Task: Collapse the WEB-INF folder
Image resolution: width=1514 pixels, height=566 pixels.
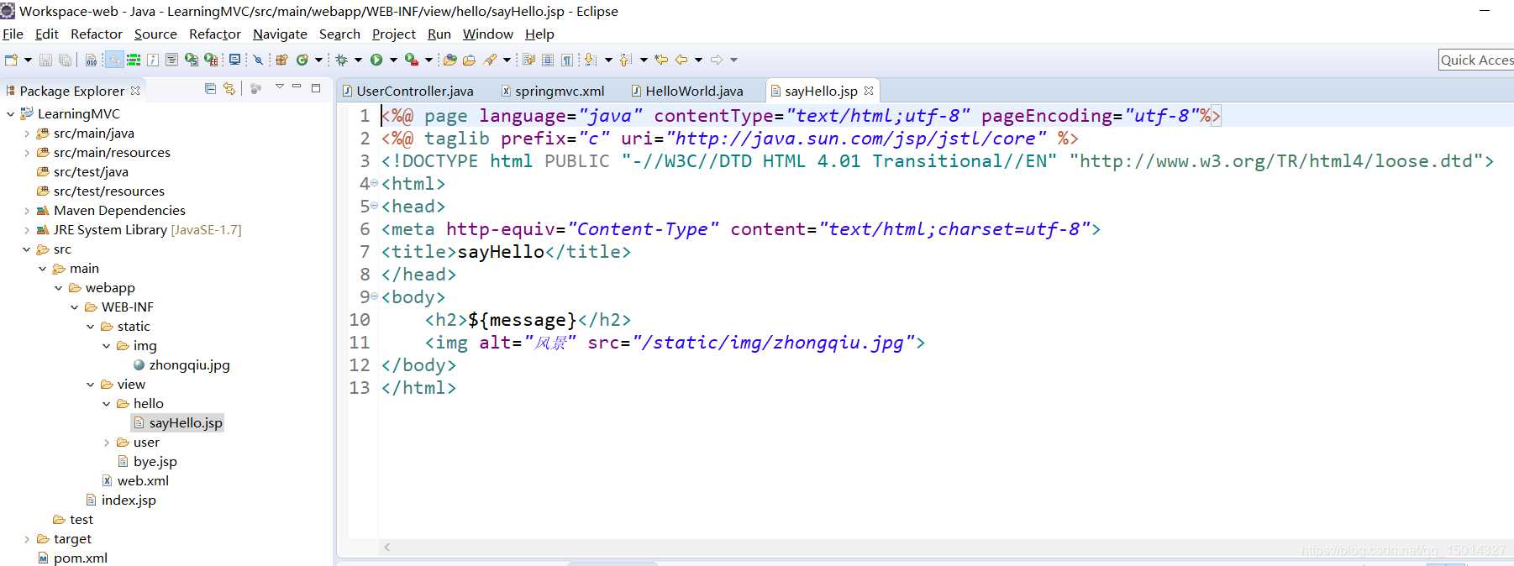Action: [x=74, y=307]
